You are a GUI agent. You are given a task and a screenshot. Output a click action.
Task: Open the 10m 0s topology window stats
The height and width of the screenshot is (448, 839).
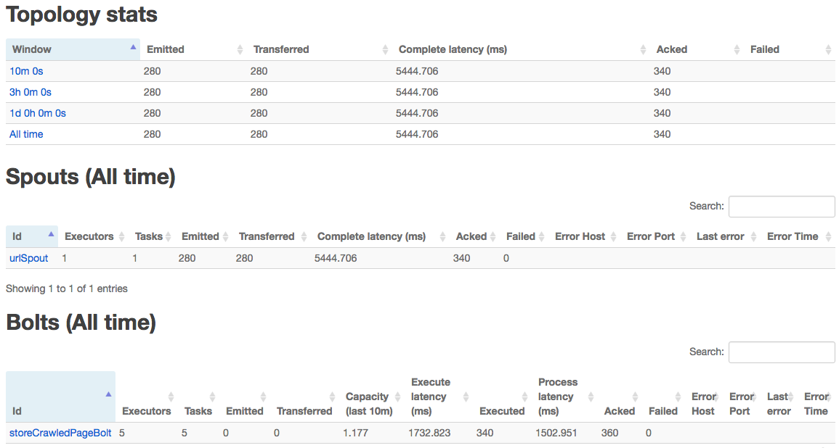click(28, 71)
